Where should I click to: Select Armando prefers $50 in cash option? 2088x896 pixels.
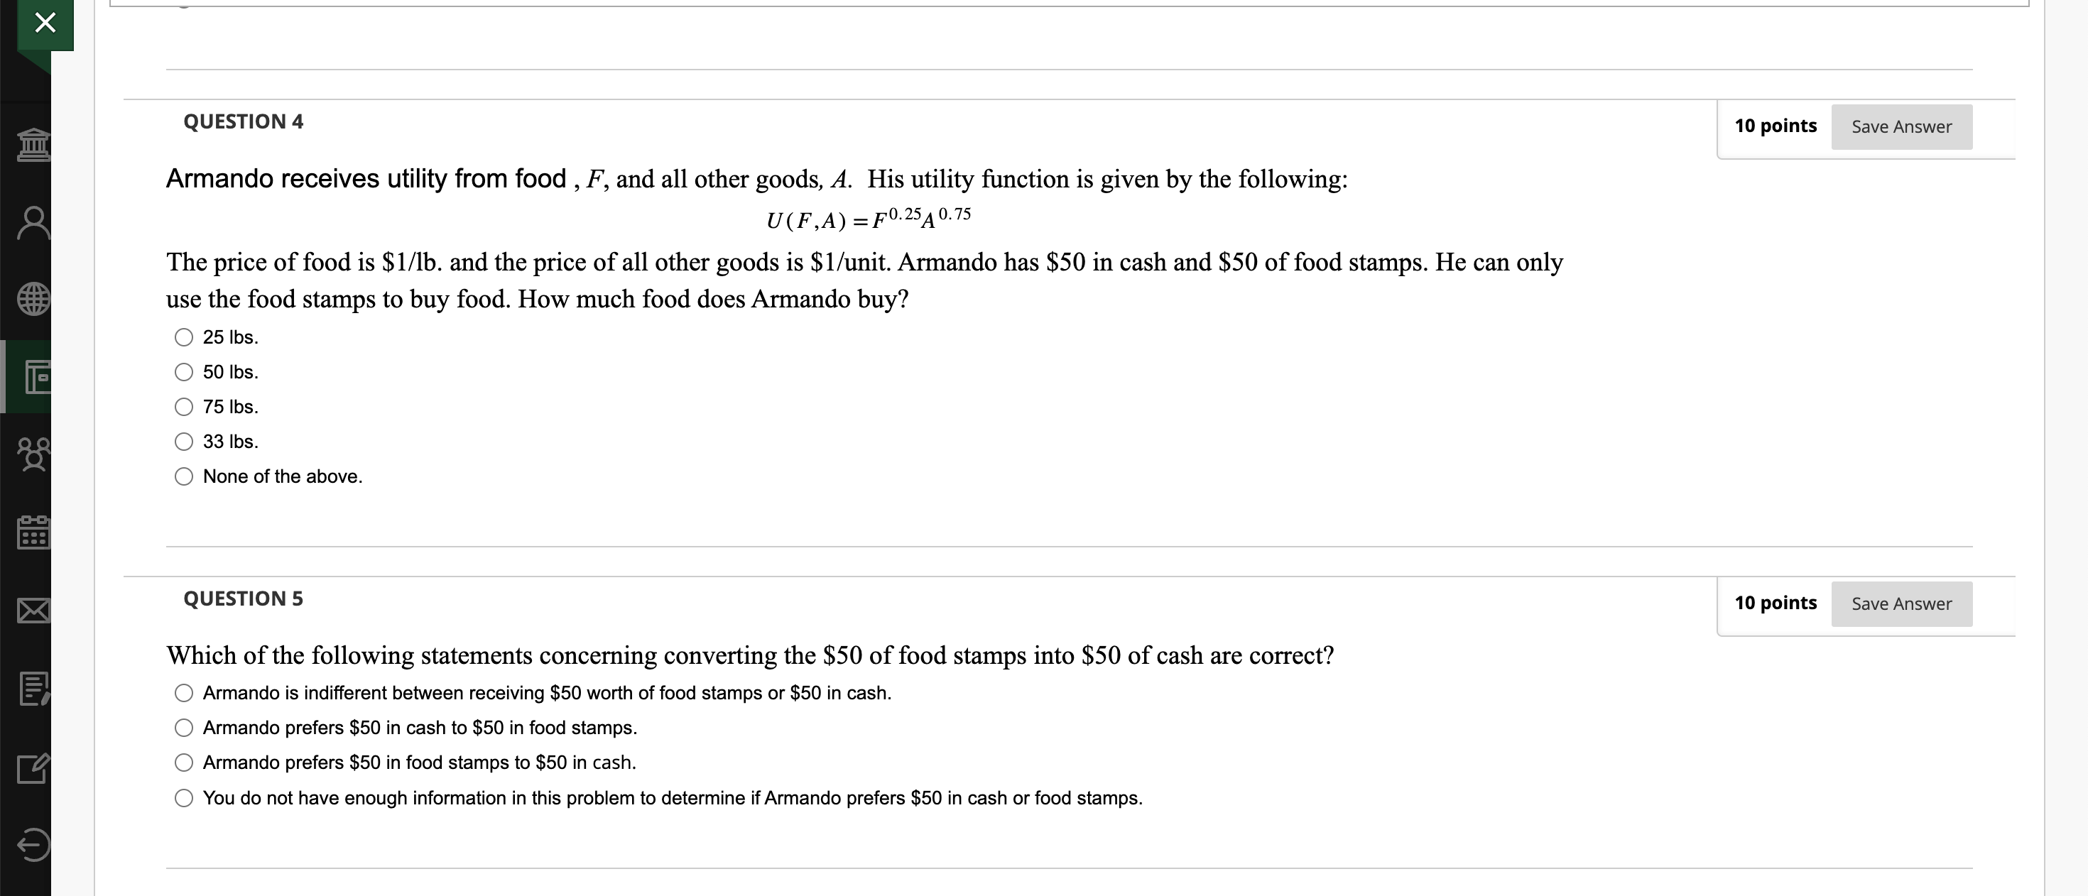(x=184, y=728)
